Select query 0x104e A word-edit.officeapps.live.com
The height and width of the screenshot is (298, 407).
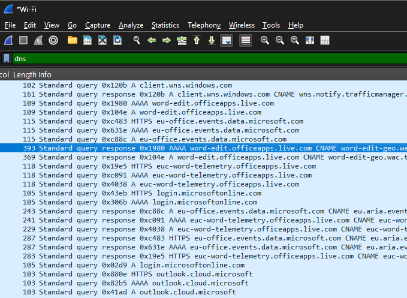[x=204, y=112]
